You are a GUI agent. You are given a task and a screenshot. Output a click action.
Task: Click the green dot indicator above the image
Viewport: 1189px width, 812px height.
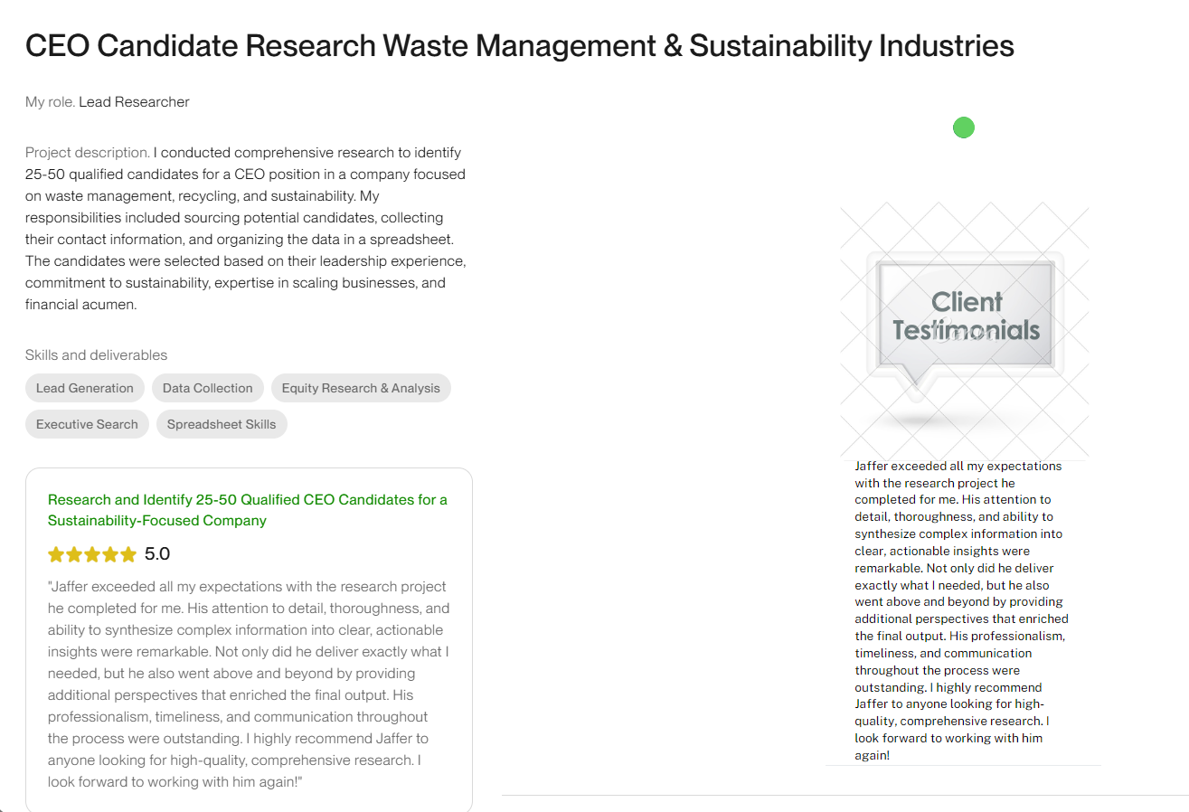pyautogui.click(x=964, y=128)
